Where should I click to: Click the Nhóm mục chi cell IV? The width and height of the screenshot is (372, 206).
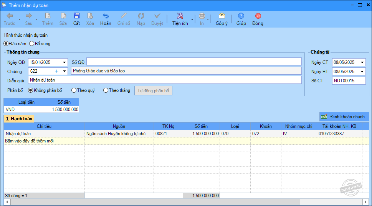[299, 134]
